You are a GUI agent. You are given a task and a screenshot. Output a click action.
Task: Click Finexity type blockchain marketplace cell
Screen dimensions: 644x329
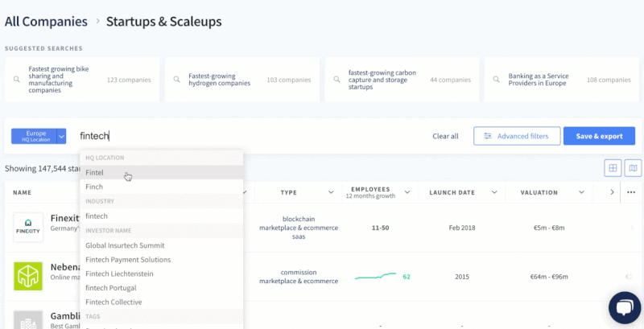[299, 228]
